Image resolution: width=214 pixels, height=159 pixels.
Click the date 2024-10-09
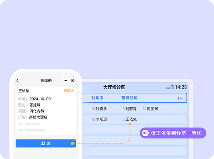tap(40, 99)
